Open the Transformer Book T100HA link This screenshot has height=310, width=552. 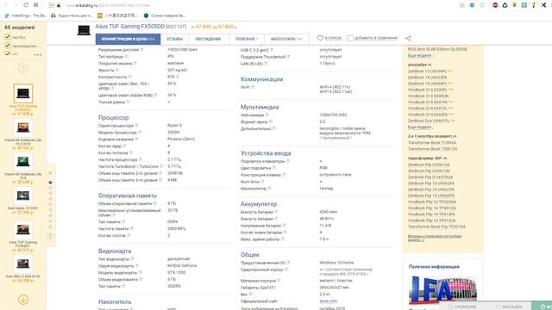[431, 143]
